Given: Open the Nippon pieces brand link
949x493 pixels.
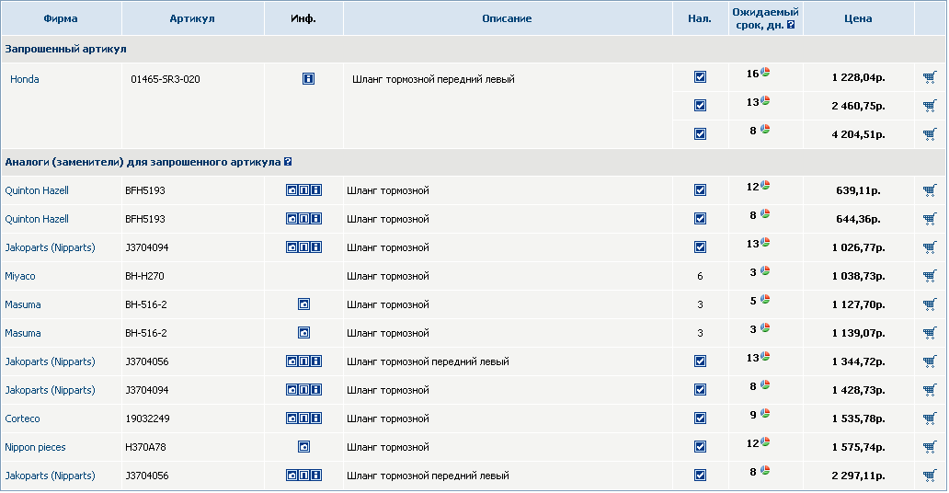Looking at the screenshot, I should pos(35,448).
